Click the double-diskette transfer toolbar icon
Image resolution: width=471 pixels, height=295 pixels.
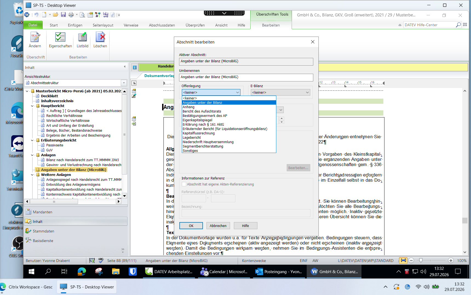click(105, 15)
